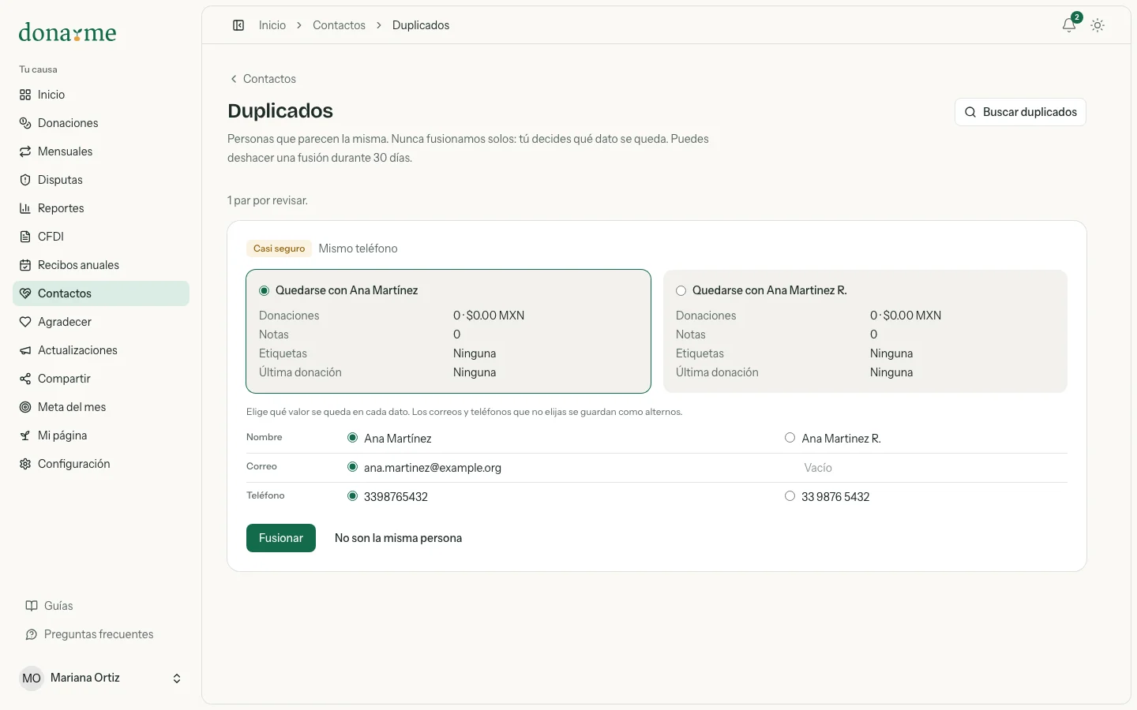
Task: Choose name Ana Martínez radio
Action: (352, 438)
